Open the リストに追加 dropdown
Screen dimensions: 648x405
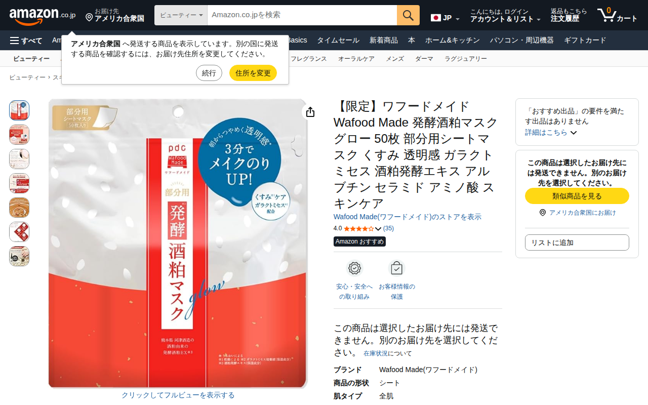[x=577, y=242]
